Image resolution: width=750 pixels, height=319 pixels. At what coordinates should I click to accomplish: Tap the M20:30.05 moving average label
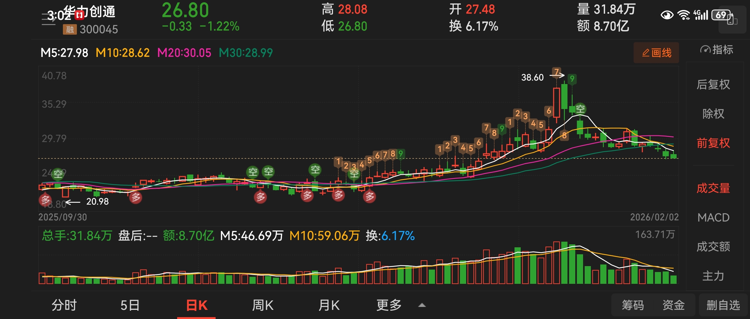pos(184,53)
